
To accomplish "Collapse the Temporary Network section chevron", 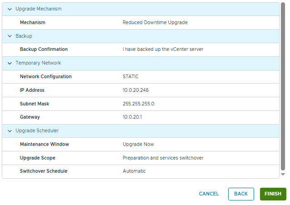I will click(10, 63).
